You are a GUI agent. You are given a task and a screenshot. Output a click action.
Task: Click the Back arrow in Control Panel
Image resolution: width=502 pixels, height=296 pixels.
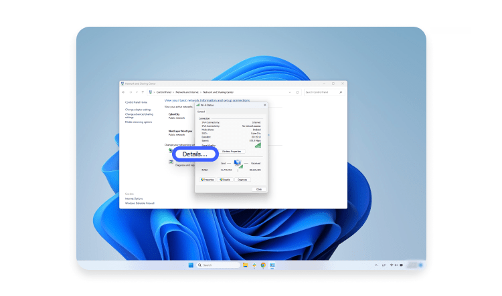pos(124,92)
